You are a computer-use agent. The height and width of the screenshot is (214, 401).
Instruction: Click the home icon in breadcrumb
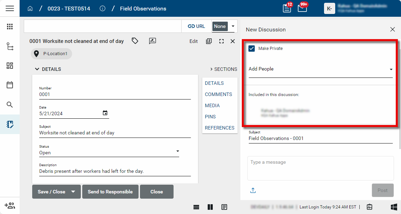[x=30, y=8]
